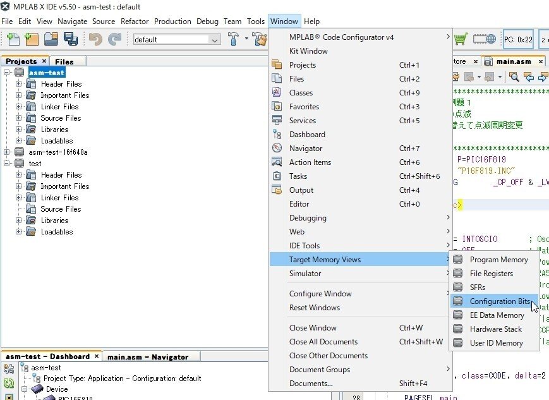Click the Save All toolbar icon
The image size is (549, 400).
pos(70,39)
